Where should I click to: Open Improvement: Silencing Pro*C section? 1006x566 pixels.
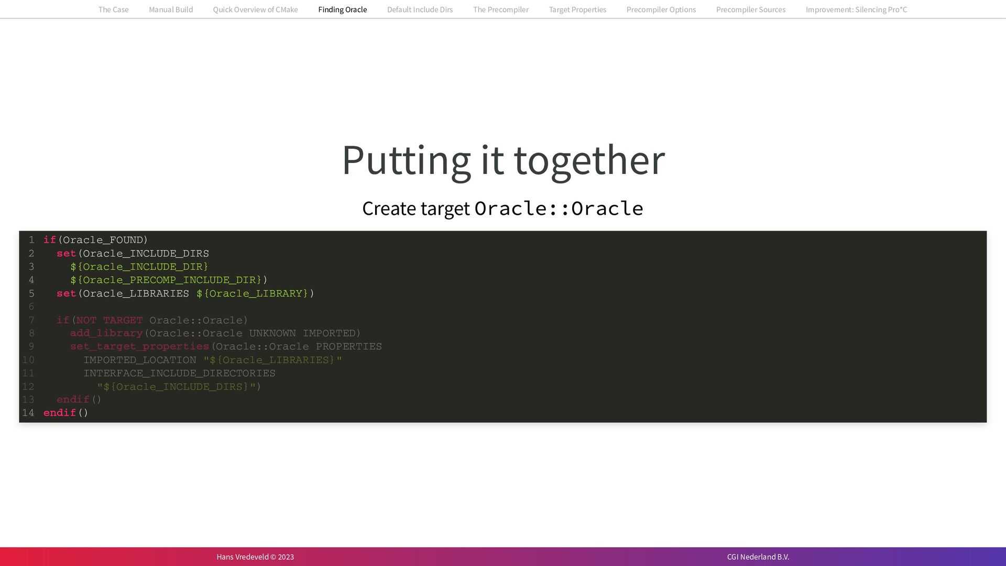(856, 9)
